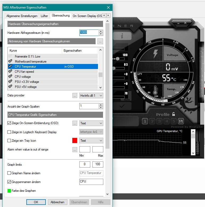Open the OSD Text display type dropdown
205x207 pixels.
click(91, 123)
